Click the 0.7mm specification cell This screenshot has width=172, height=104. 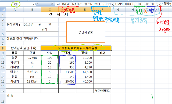pos(32,58)
